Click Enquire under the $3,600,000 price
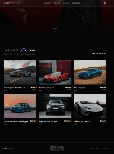 (69, 123)
